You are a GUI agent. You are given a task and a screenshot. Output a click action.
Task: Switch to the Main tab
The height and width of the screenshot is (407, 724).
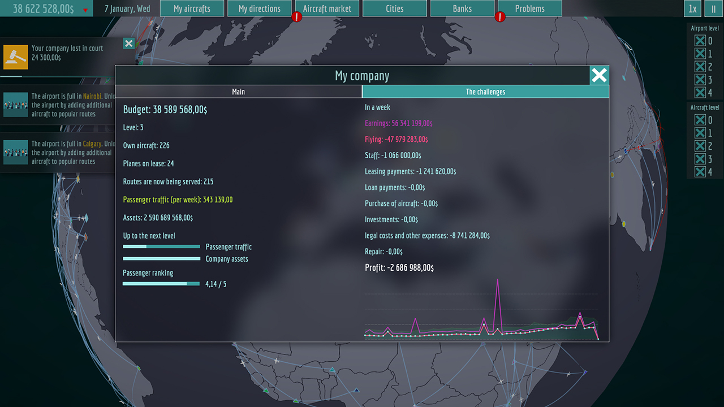(238, 92)
